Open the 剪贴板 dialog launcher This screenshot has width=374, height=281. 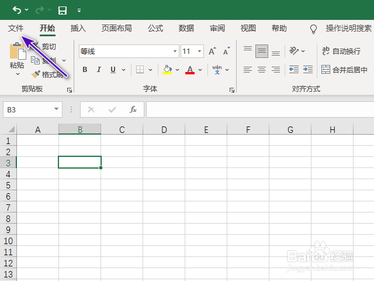point(70,90)
